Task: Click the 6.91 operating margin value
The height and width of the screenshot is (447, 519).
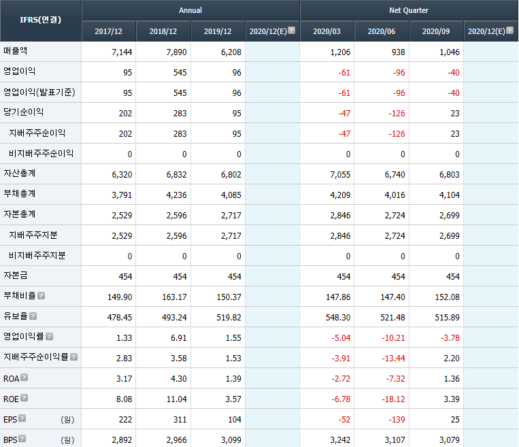Action: tap(179, 338)
